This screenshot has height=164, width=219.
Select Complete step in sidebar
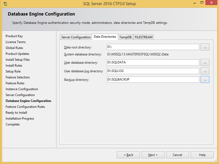[x=13, y=124]
